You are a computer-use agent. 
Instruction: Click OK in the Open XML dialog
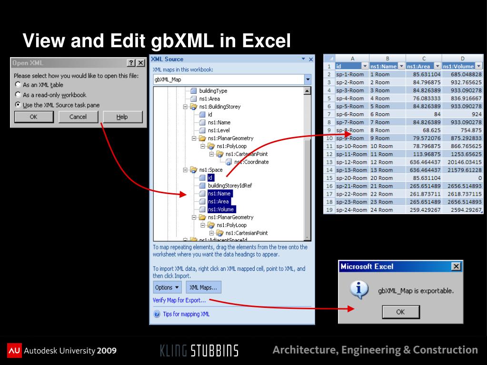point(33,117)
